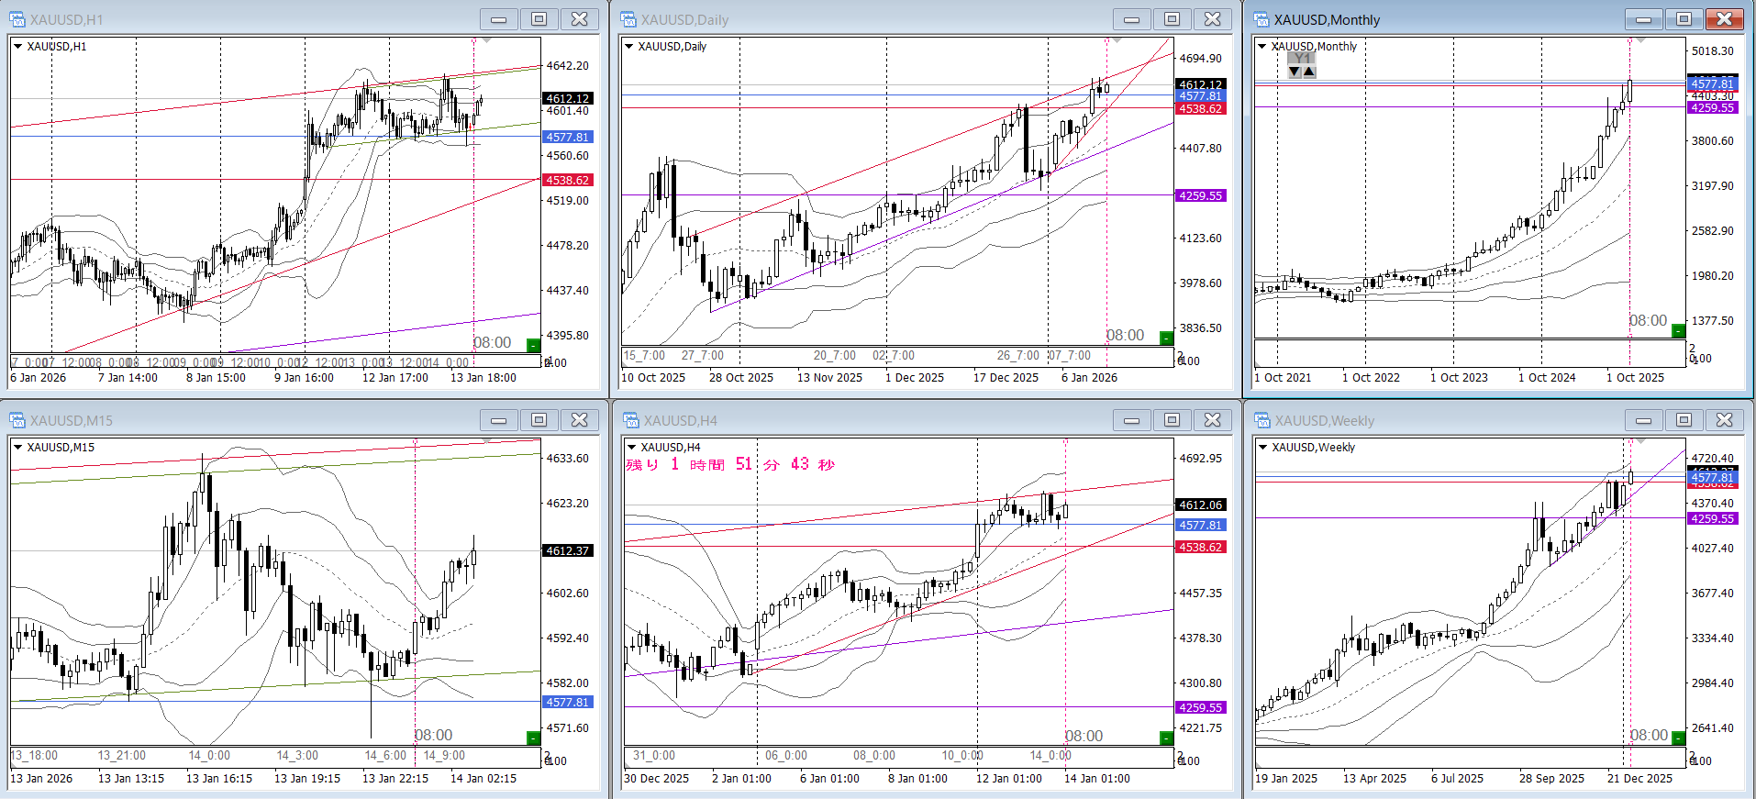Click the XAUUSD,H1 window title icon
This screenshot has height=799, width=1756.
coord(17,19)
